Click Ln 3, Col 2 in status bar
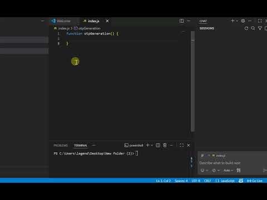The width and height of the screenshot is (267, 200). click(163, 181)
